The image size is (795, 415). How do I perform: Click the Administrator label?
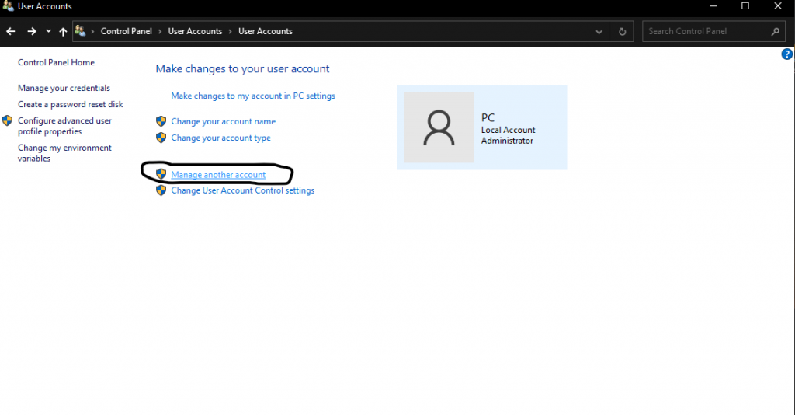(507, 141)
